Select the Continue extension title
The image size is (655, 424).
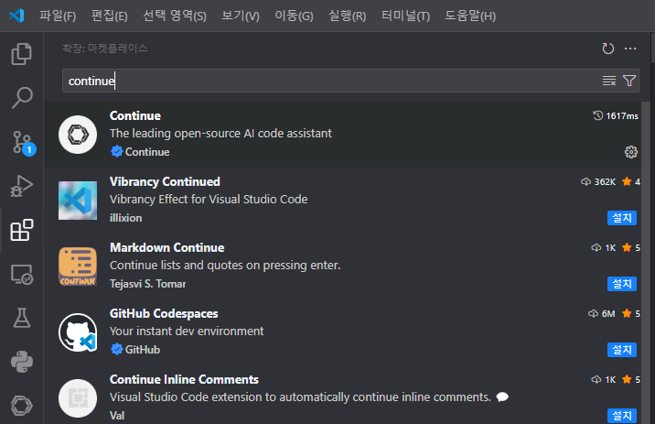point(134,115)
